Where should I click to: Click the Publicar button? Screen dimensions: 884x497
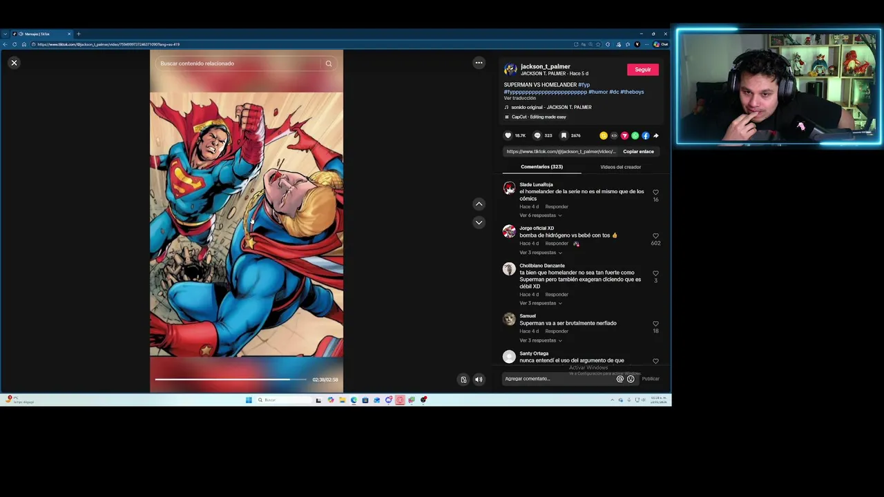(651, 379)
